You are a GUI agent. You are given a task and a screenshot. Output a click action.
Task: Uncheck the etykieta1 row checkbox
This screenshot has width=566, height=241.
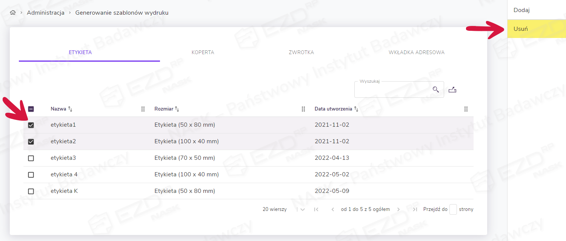[31, 125]
